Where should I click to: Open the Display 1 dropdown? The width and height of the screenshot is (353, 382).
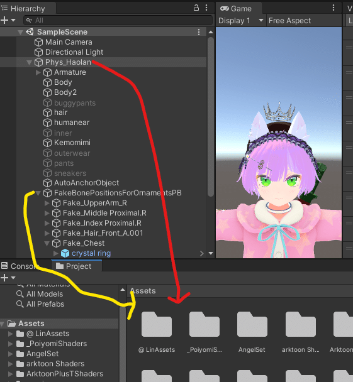(241, 21)
